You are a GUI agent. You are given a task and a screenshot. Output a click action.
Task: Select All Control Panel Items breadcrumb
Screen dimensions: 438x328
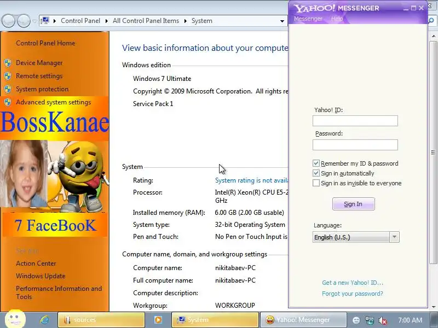coord(146,21)
